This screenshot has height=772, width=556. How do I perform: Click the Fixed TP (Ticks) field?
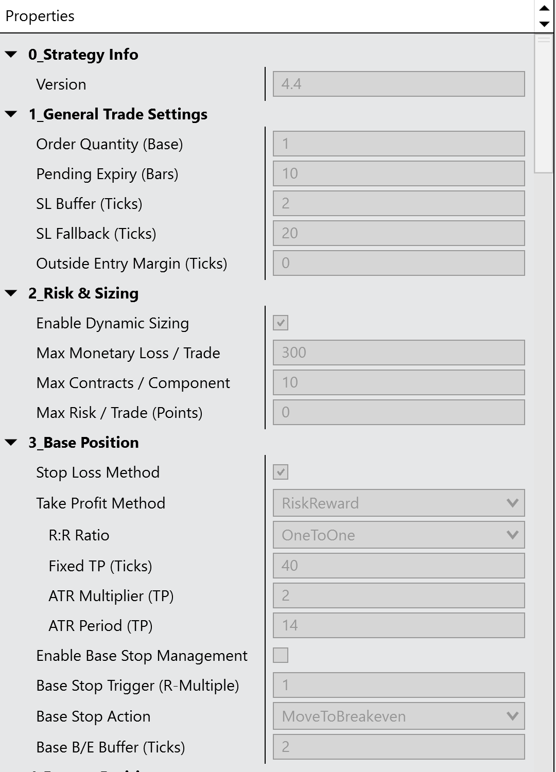click(398, 566)
